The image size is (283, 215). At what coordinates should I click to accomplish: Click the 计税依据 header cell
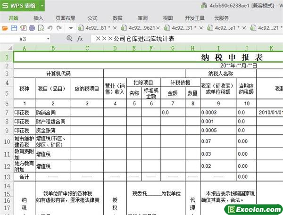(180, 83)
